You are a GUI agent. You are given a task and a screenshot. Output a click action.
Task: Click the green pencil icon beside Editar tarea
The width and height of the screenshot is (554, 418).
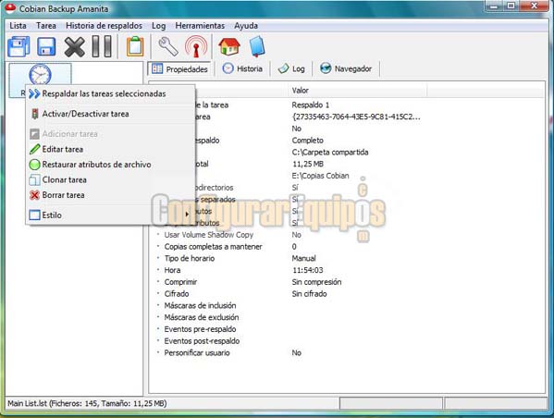(34, 149)
